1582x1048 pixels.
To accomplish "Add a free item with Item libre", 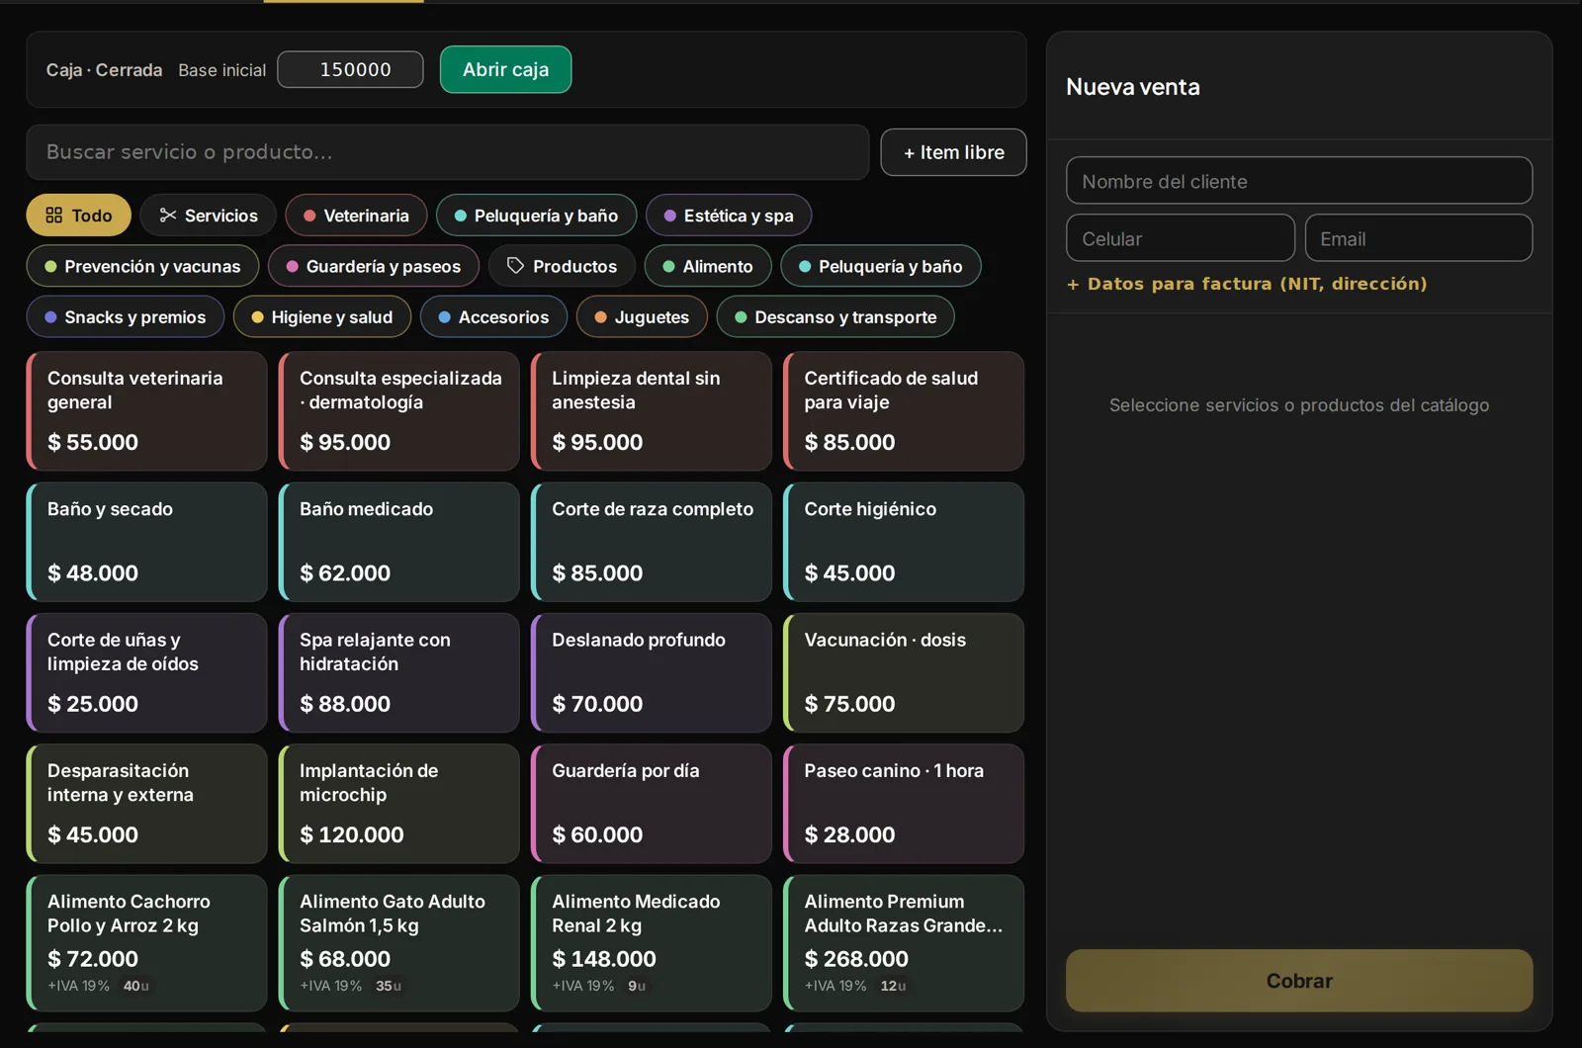I will coord(953,152).
